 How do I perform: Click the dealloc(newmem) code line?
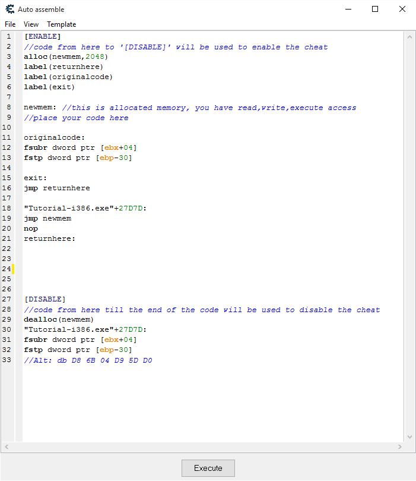tap(59, 319)
